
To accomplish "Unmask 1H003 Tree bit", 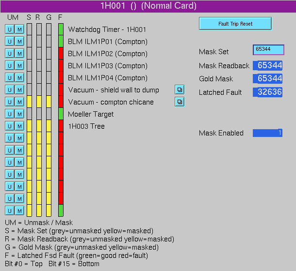I will pyautogui.click(x=10, y=126).
